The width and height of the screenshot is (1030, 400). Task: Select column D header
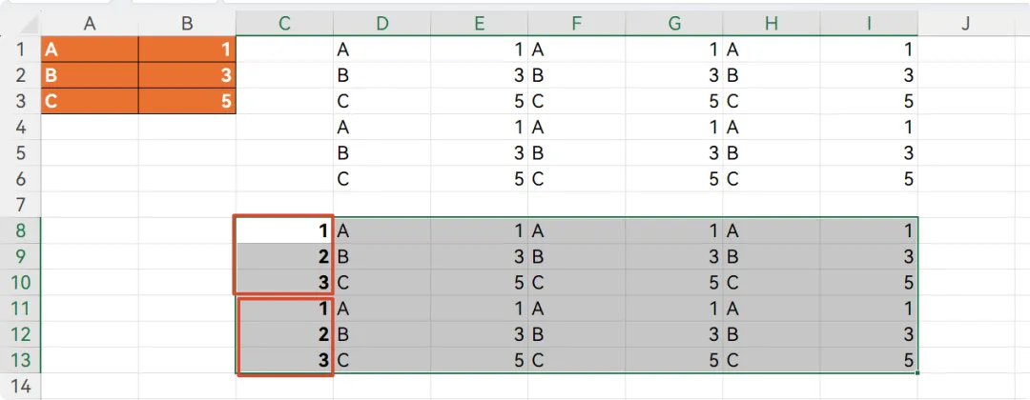coord(381,24)
